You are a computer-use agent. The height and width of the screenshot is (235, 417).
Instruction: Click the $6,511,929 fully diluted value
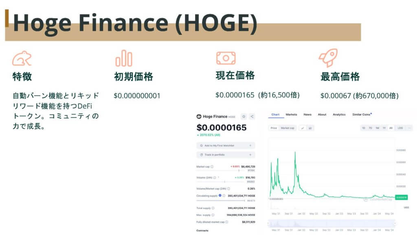click(249, 222)
